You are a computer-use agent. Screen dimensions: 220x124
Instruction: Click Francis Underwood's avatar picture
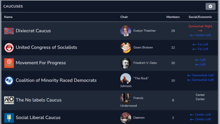click(126, 98)
